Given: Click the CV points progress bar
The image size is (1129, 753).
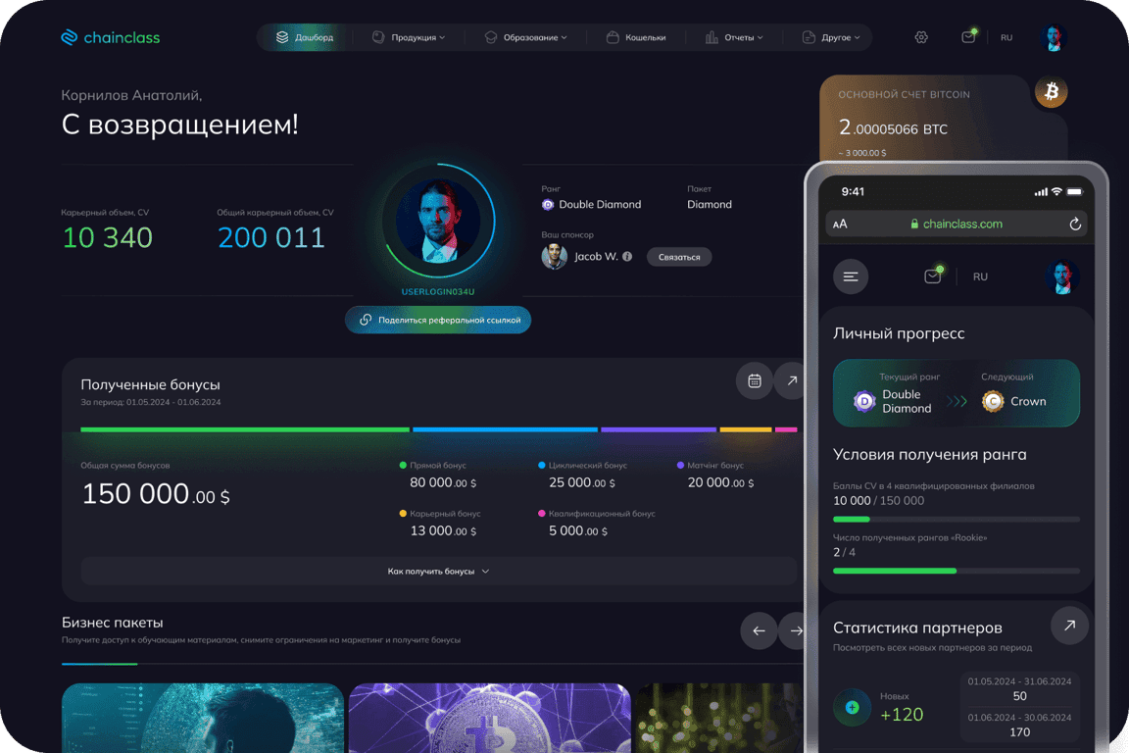Looking at the screenshot, I should [x=957, y=520].
